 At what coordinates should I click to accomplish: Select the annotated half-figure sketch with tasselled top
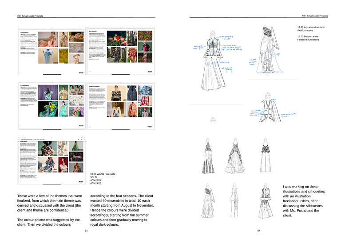pyautogui.click(x=270, y=107)
